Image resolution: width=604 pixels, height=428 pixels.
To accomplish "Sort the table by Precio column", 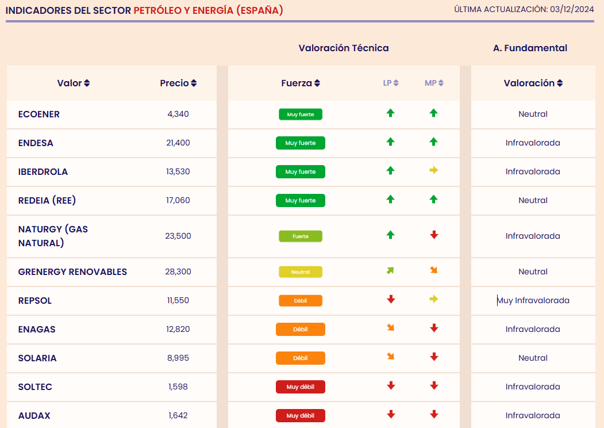I will (178, 83).
